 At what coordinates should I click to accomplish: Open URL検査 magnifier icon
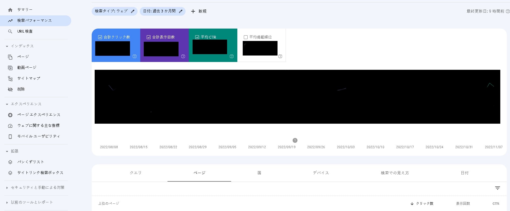(x=10, y=32)
